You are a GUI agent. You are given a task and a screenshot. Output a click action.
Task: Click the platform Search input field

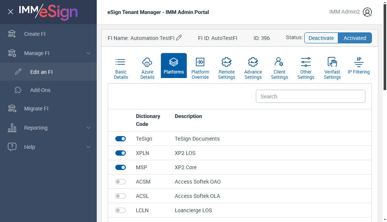[310, 96]
